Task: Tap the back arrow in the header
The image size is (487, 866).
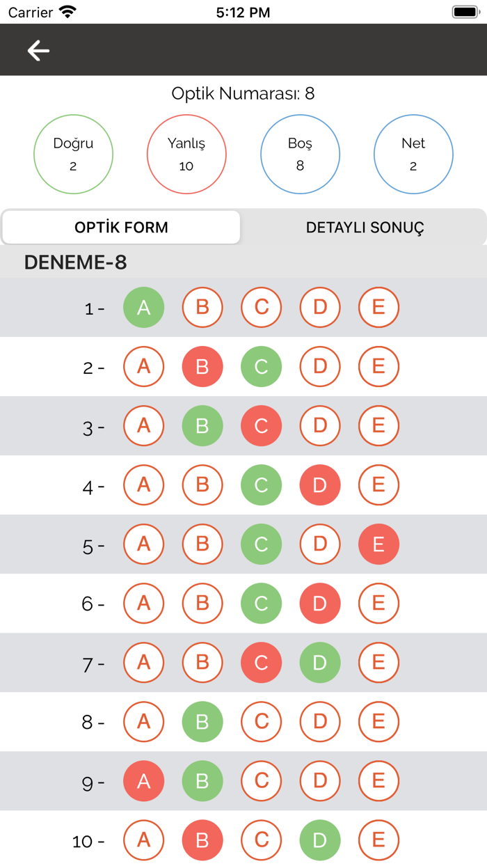Action: [38, 49]
